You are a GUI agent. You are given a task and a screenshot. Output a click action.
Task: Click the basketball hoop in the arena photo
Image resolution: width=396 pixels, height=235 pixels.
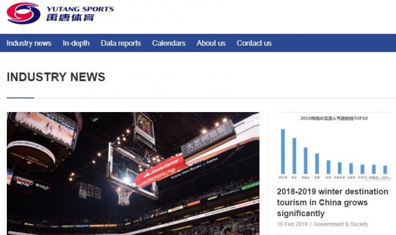pos(124,194)
